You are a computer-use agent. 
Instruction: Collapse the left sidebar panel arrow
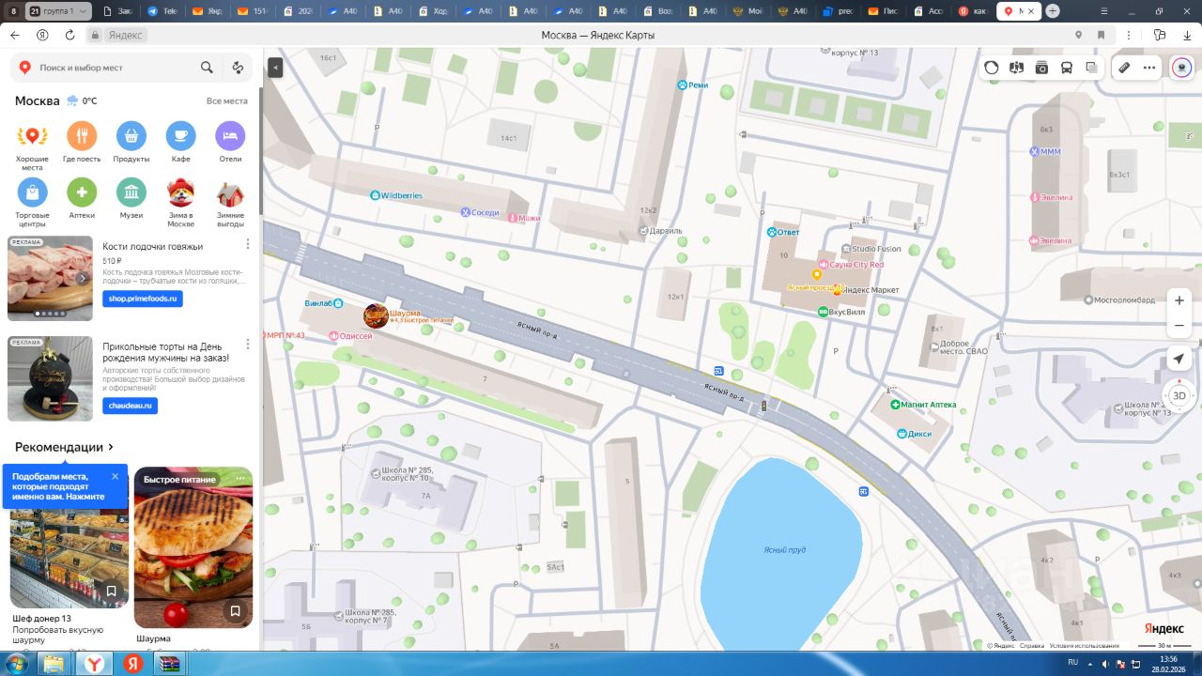pos(275,68)
